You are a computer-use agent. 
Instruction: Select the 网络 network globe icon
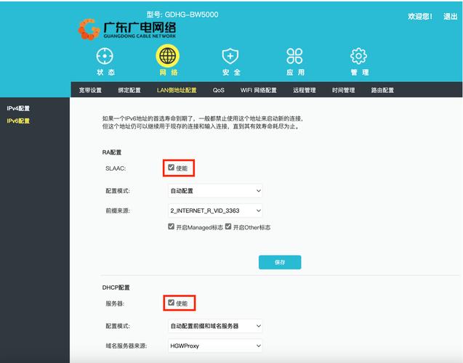click(x=167, y=56)
